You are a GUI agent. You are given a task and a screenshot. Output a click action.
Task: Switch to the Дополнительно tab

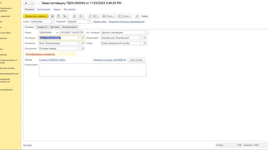click(70, 27)
